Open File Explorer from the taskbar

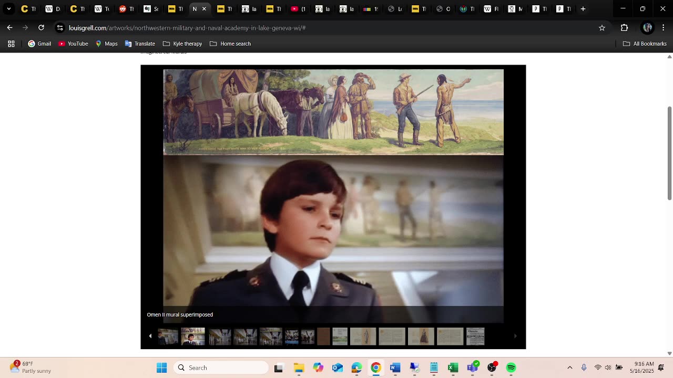coord(299,367)
